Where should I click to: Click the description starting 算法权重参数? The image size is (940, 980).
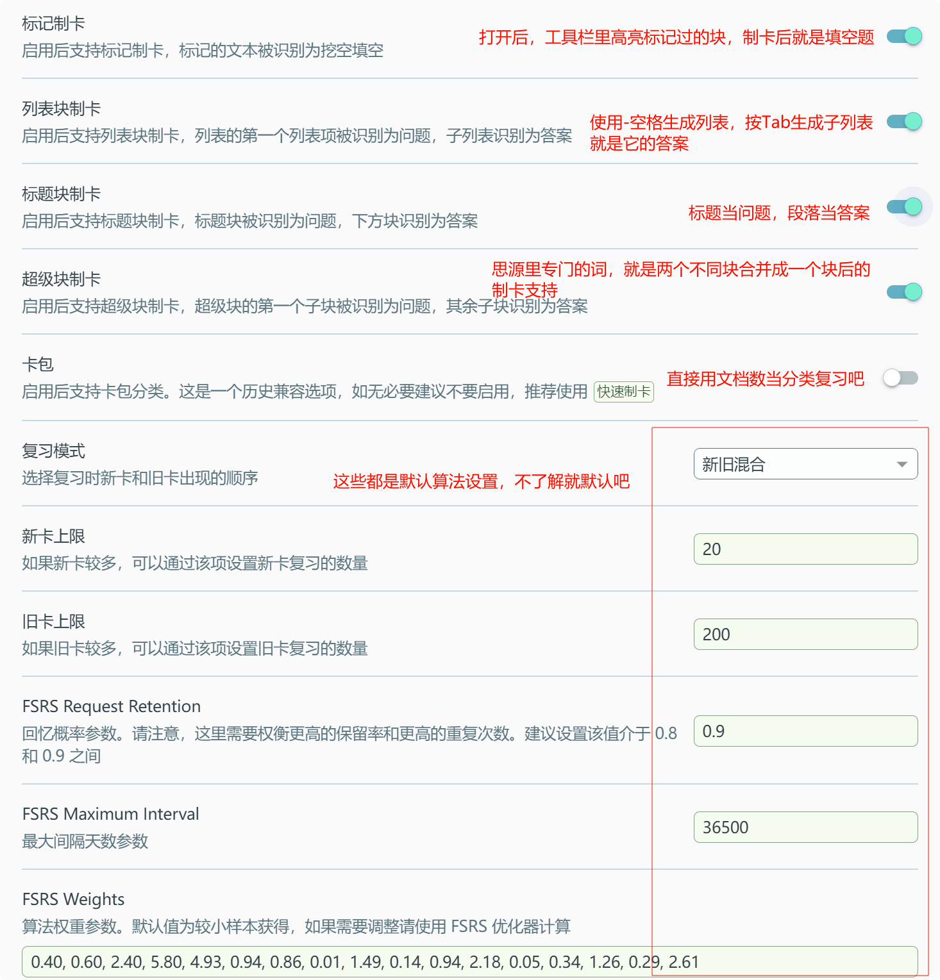pyautogui.click(x=296, y=926)
